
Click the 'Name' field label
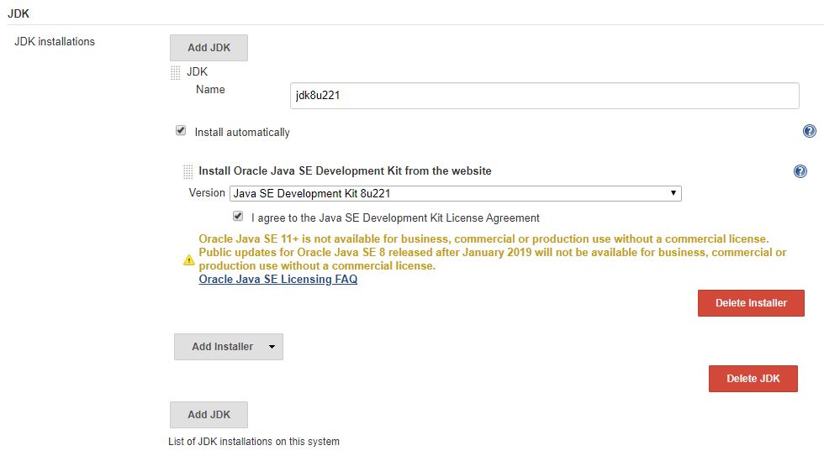210,90
